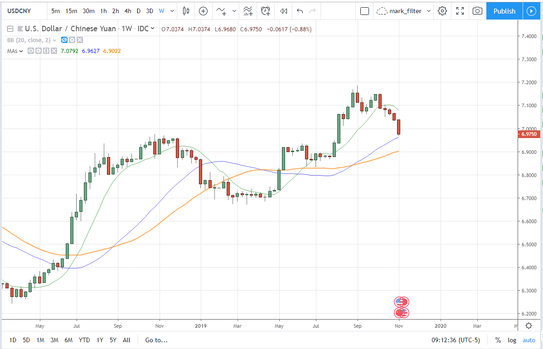
Task: Switch to the 30m timeframe
Action: click(88, 11)
